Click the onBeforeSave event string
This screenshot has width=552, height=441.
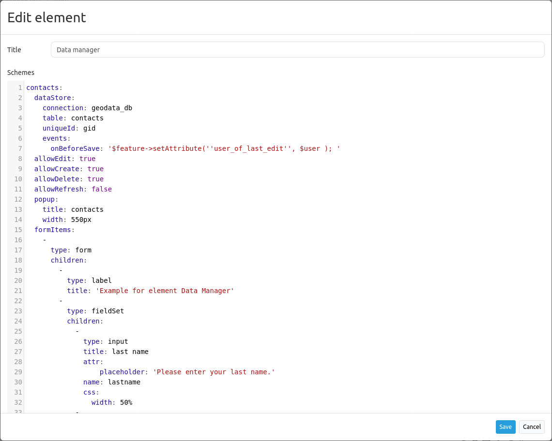[224, 149]
